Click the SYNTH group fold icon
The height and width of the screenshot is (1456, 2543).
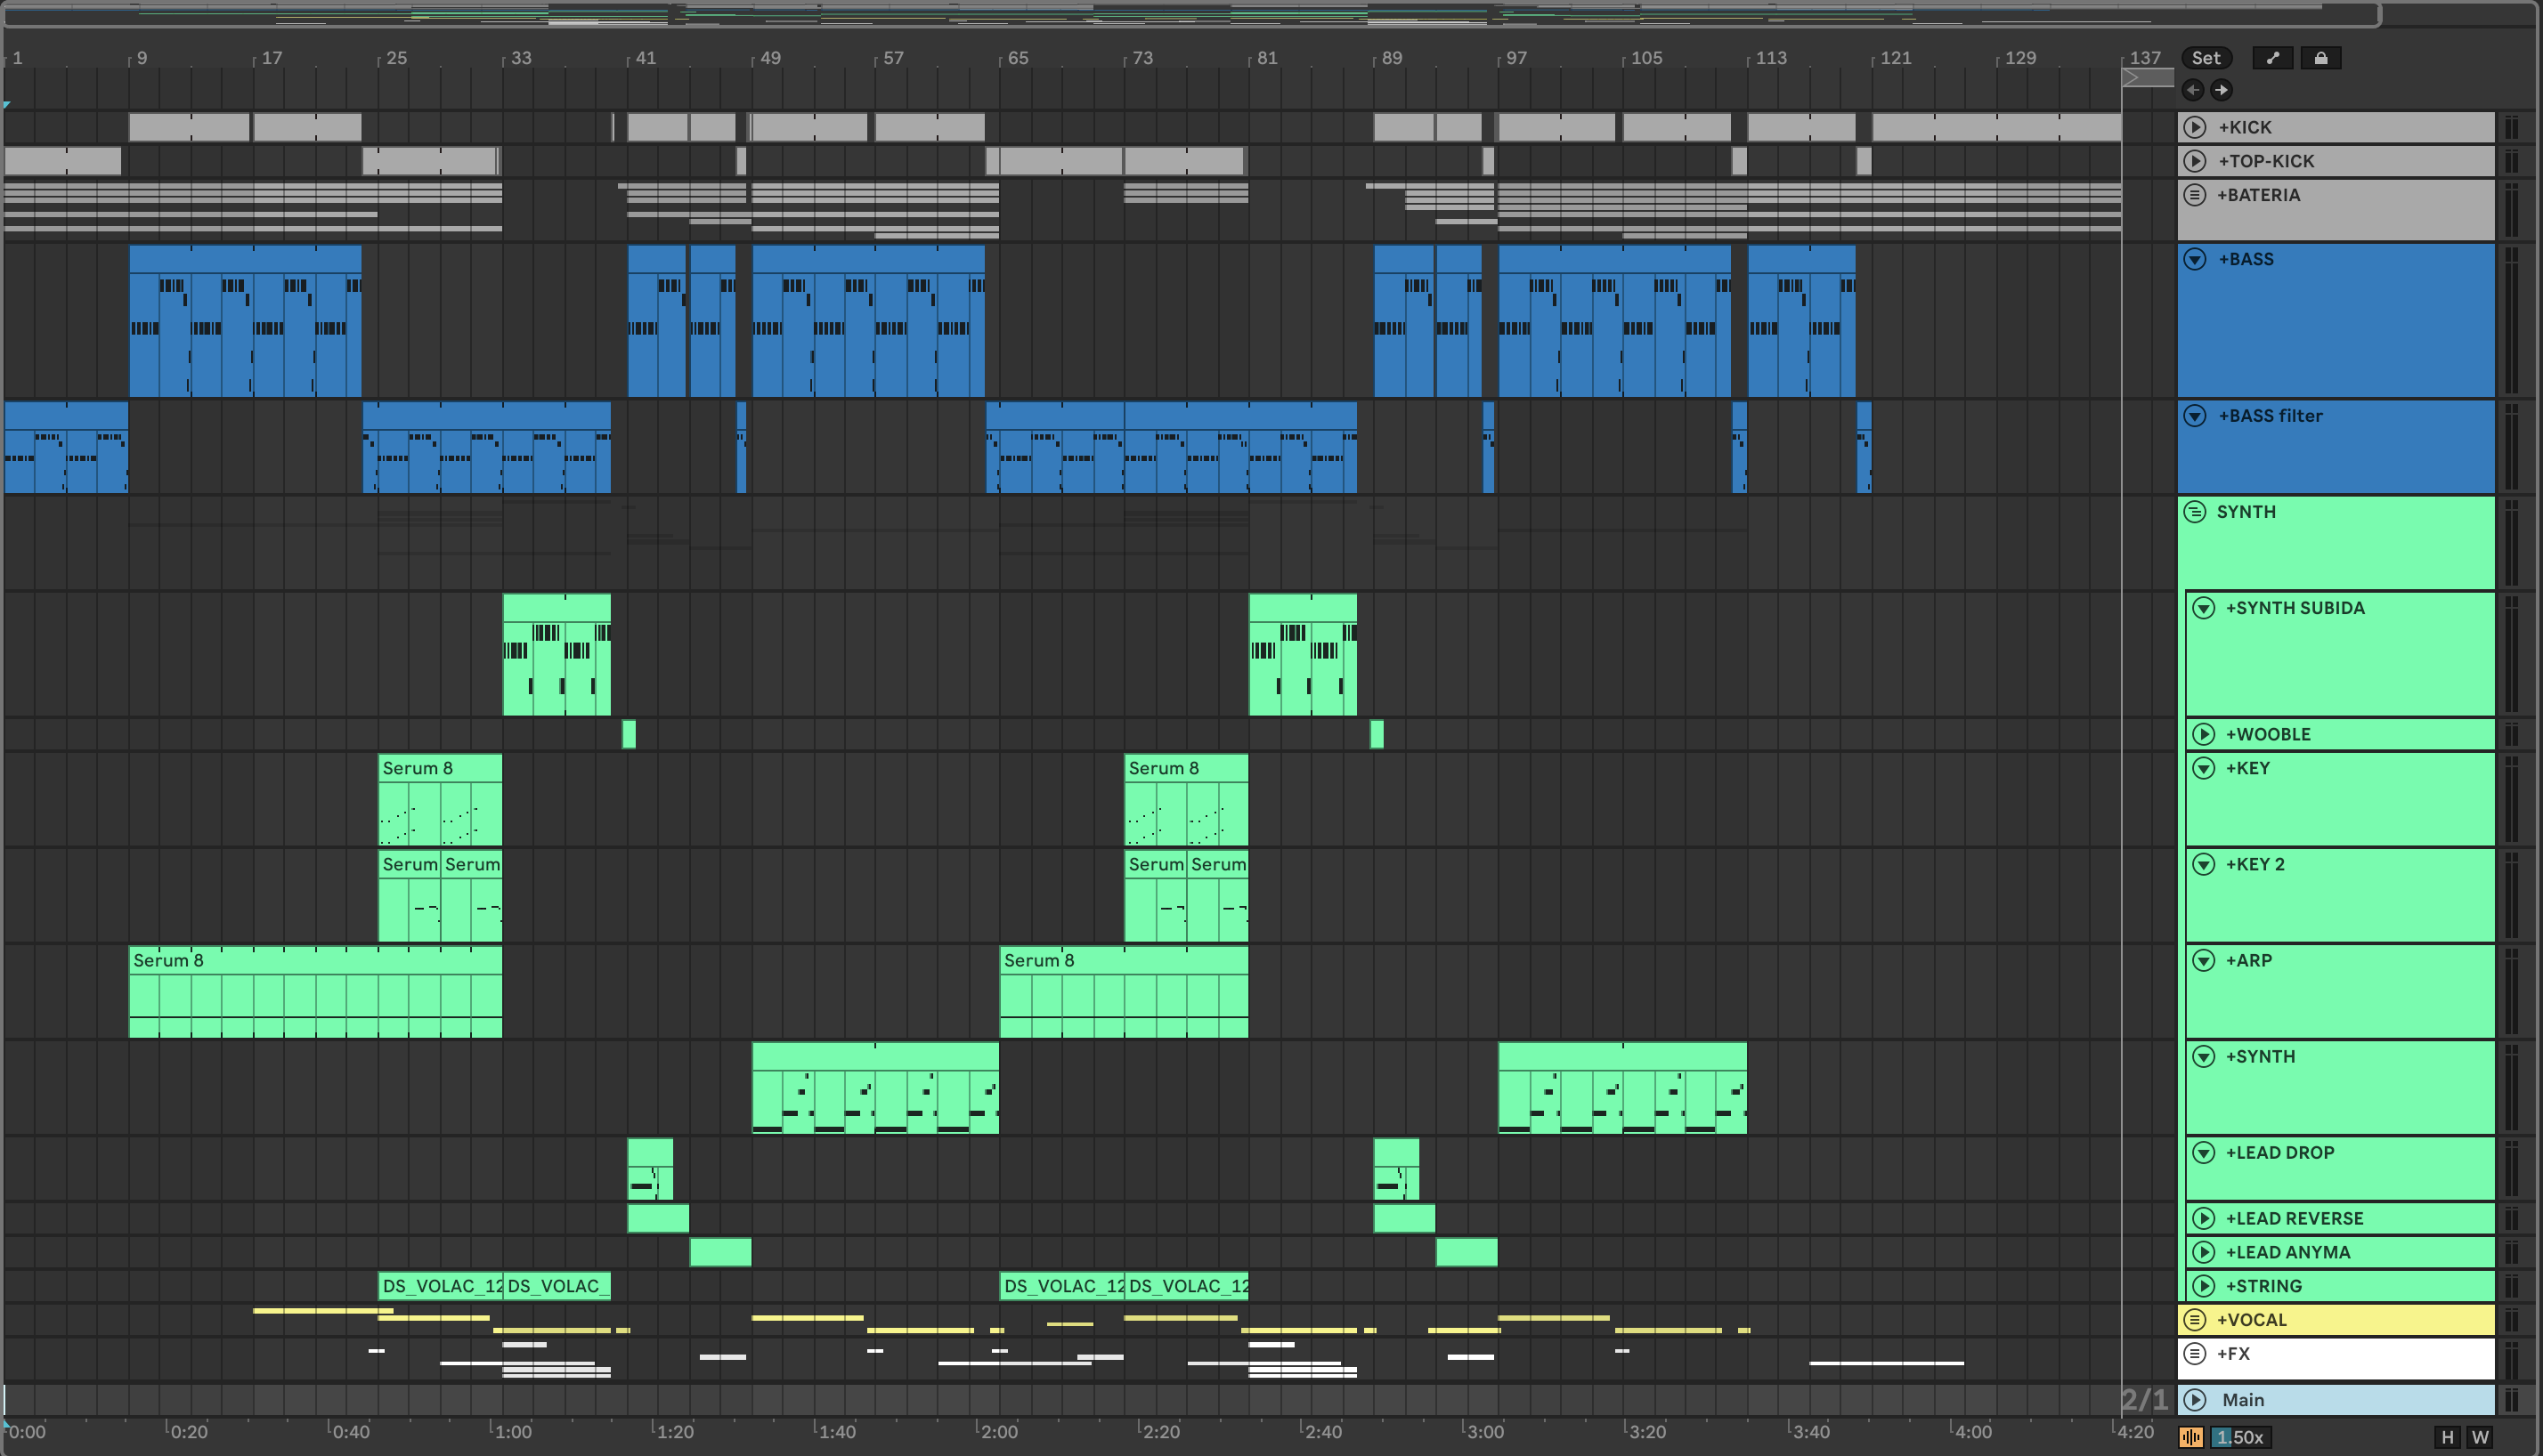point(2195,512)
